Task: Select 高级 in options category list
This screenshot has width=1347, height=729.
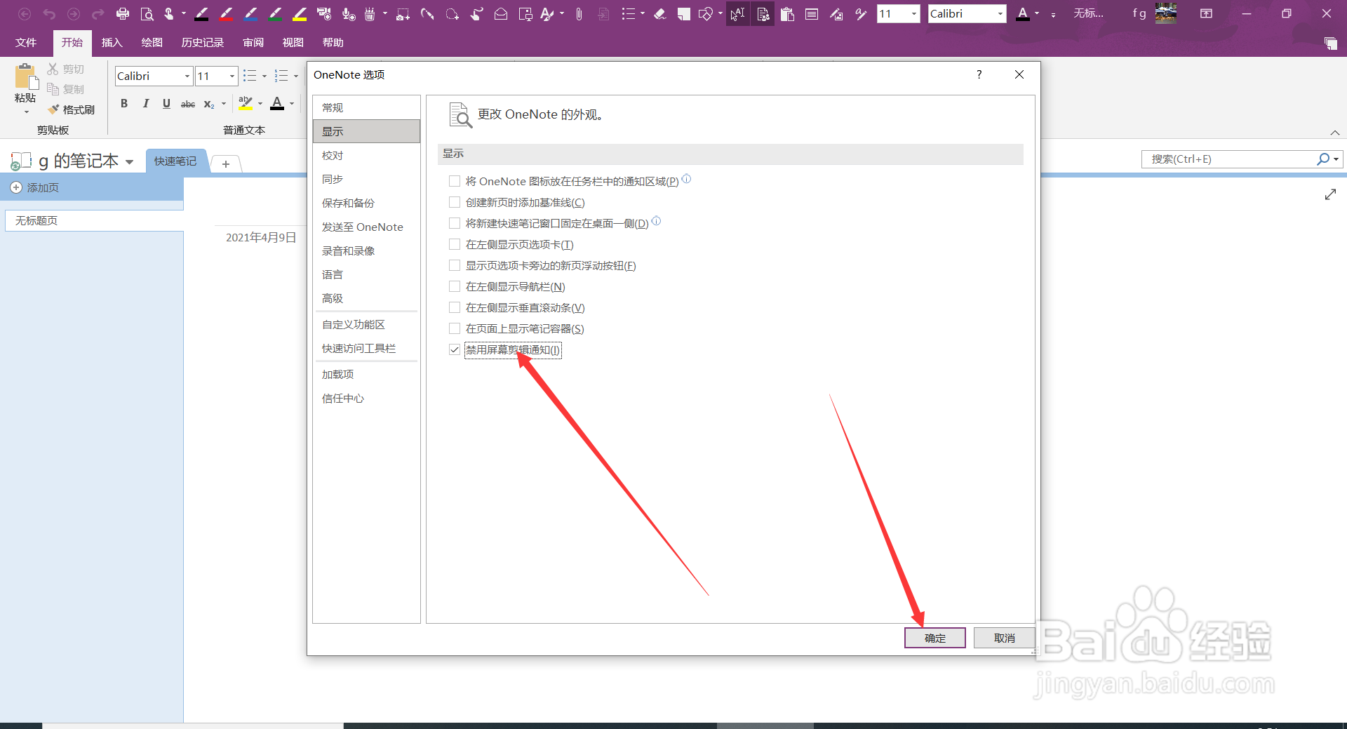Action: pyautogui.click(x=366, y=298)
